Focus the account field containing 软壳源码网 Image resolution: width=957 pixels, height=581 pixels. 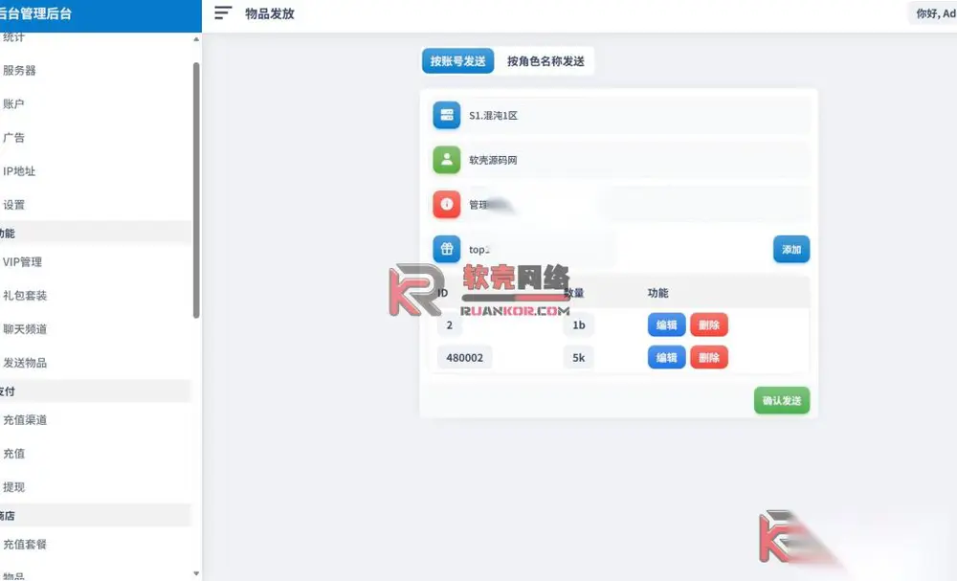pyautogui.click(x=636, y=160)
